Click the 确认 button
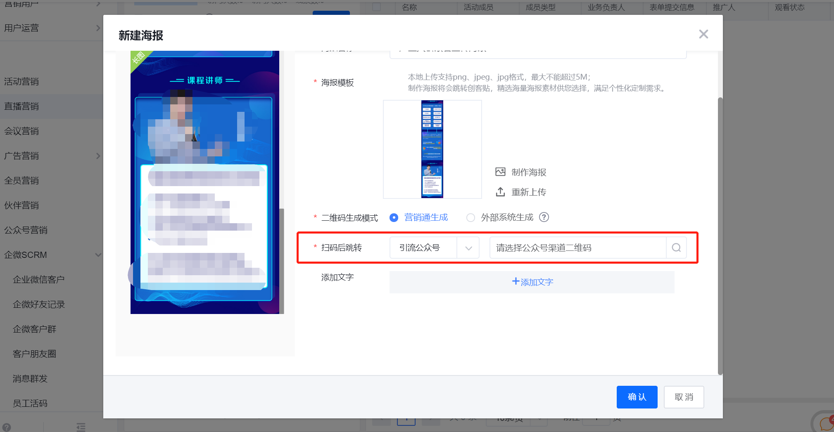The height and width of the screenshot is (432, 834). (637, 397)
